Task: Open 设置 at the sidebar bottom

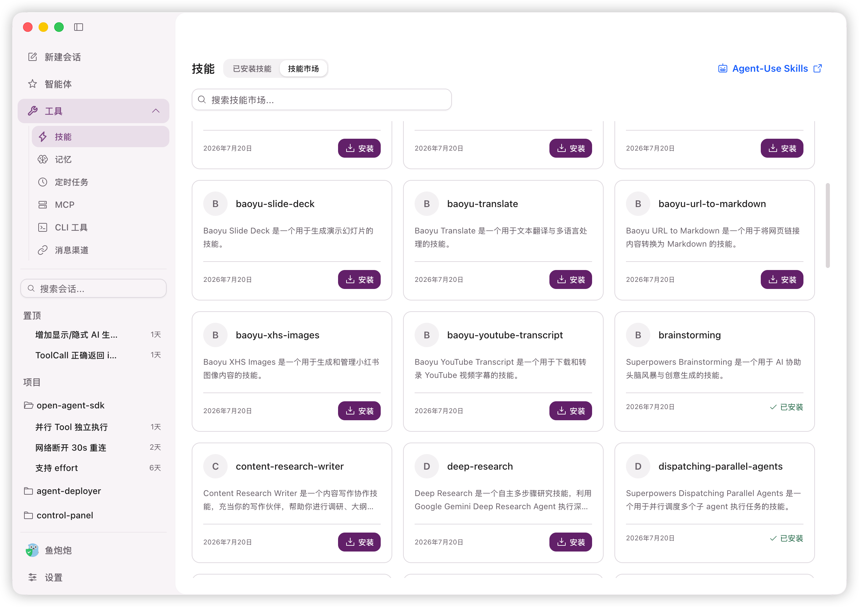Action: [x=93, y=577]
